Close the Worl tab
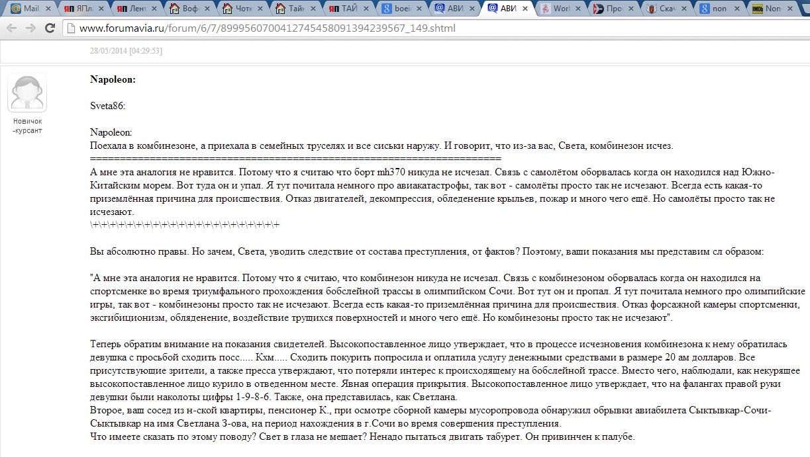The image size is (810, 457). (578, 9)
